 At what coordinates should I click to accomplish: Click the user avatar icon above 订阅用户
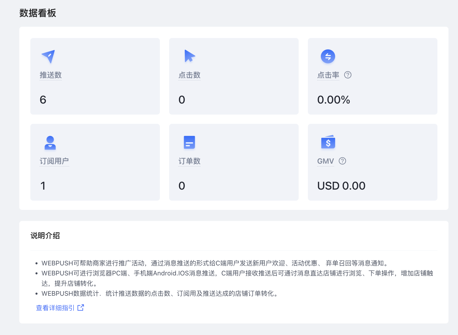pyautogui.click(x=50, y=143)
